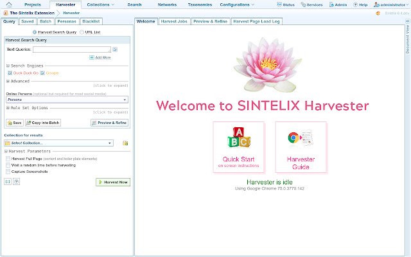Collapse the Search Engines section
Viewport: 411px width, 257px height.
pyautogui.click(x=8, y=66)
